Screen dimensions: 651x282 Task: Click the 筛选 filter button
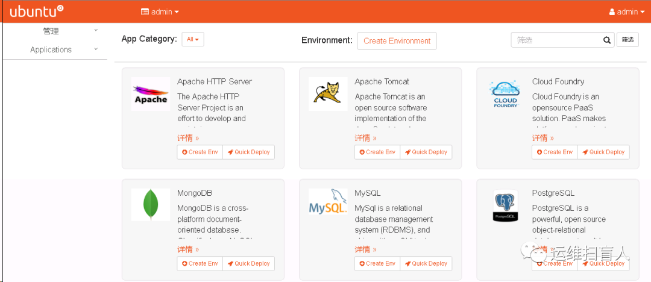pos(627,40)
